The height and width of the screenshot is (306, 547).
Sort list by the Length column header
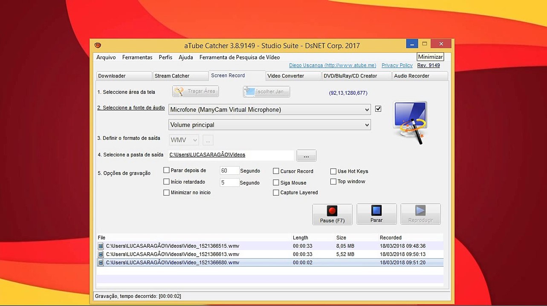click(313, 238)
